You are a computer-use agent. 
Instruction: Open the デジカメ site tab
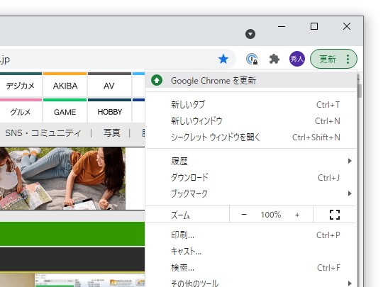[x=21, y=86]
